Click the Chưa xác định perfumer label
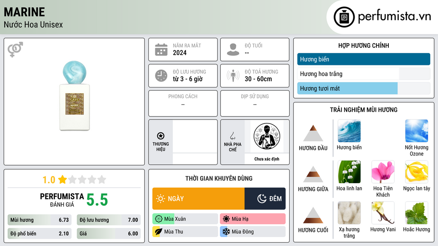The height and width of the screenshot is (246, 438). pos(267,159)
